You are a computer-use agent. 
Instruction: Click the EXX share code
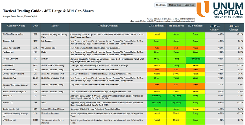[x=35, y=48]
